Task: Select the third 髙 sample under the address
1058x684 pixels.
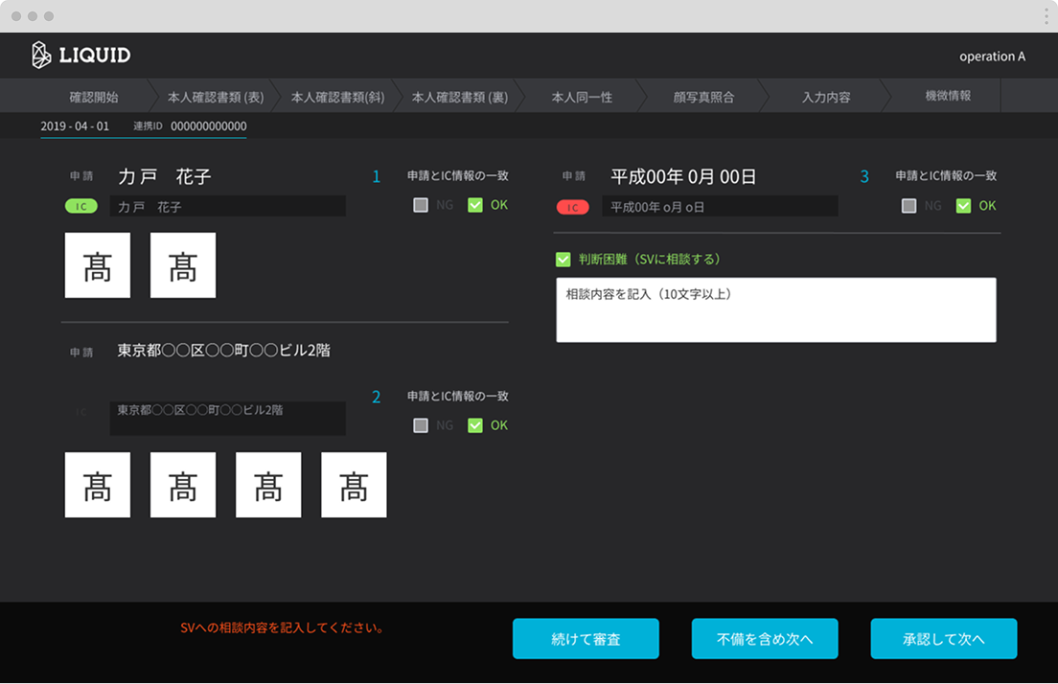Action: (268, 485)
